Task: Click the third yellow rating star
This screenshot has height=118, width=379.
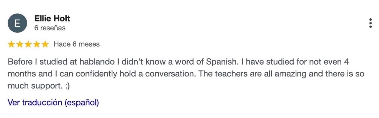Action: [28, 44]
